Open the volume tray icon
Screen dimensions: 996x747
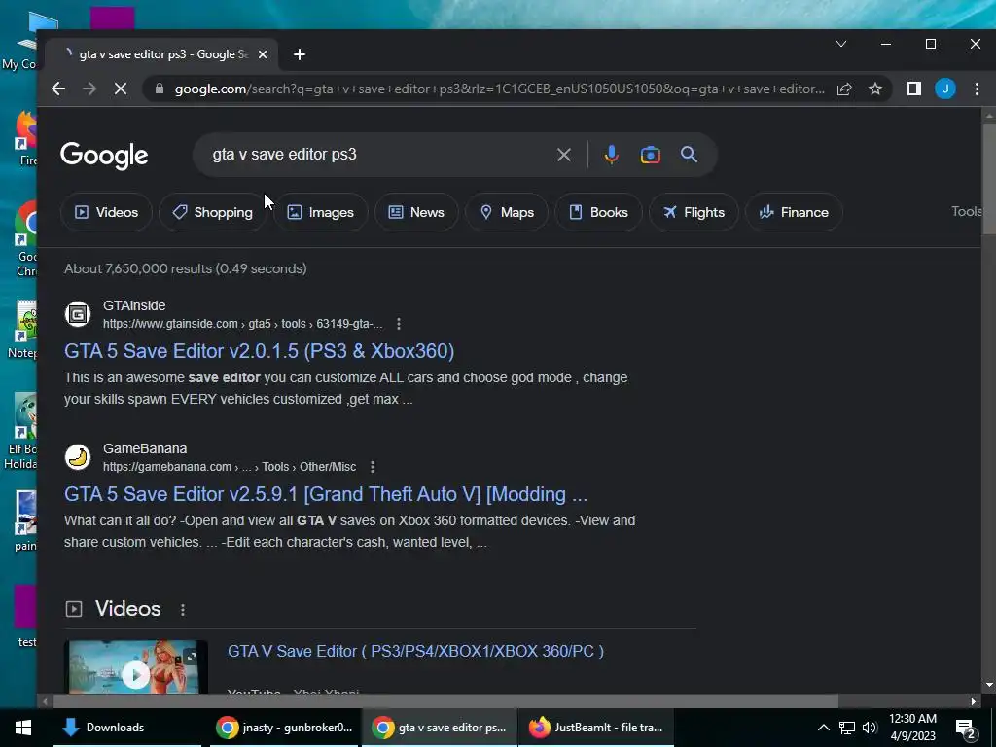click(x=870, y=728)
